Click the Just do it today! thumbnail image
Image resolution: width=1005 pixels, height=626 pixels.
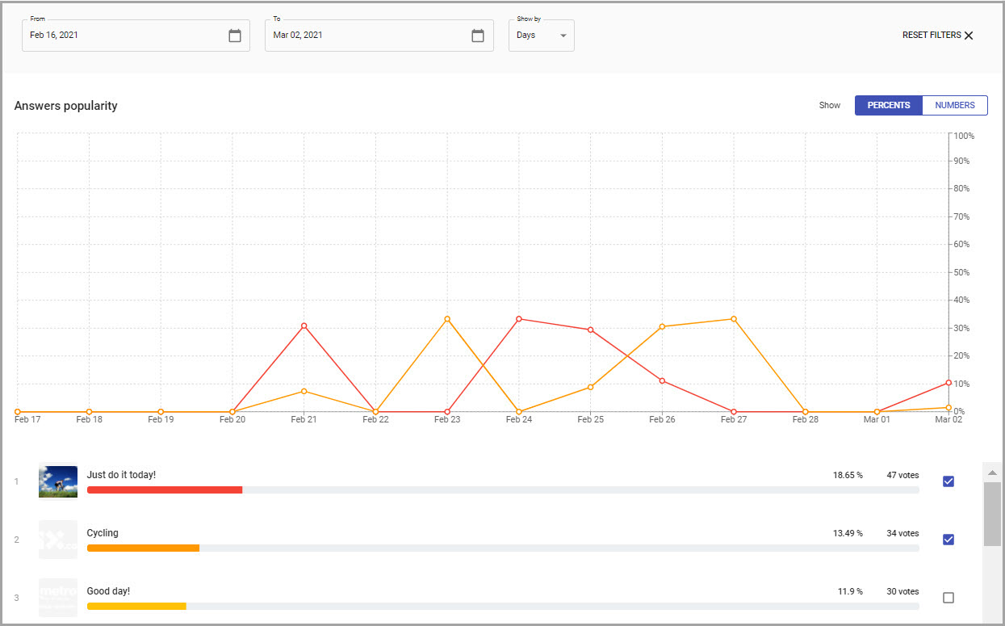click(58, 481)
